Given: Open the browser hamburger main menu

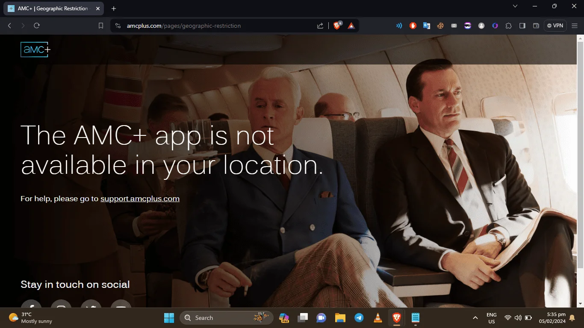Looking at the screenshot, I should pos(575,26).
